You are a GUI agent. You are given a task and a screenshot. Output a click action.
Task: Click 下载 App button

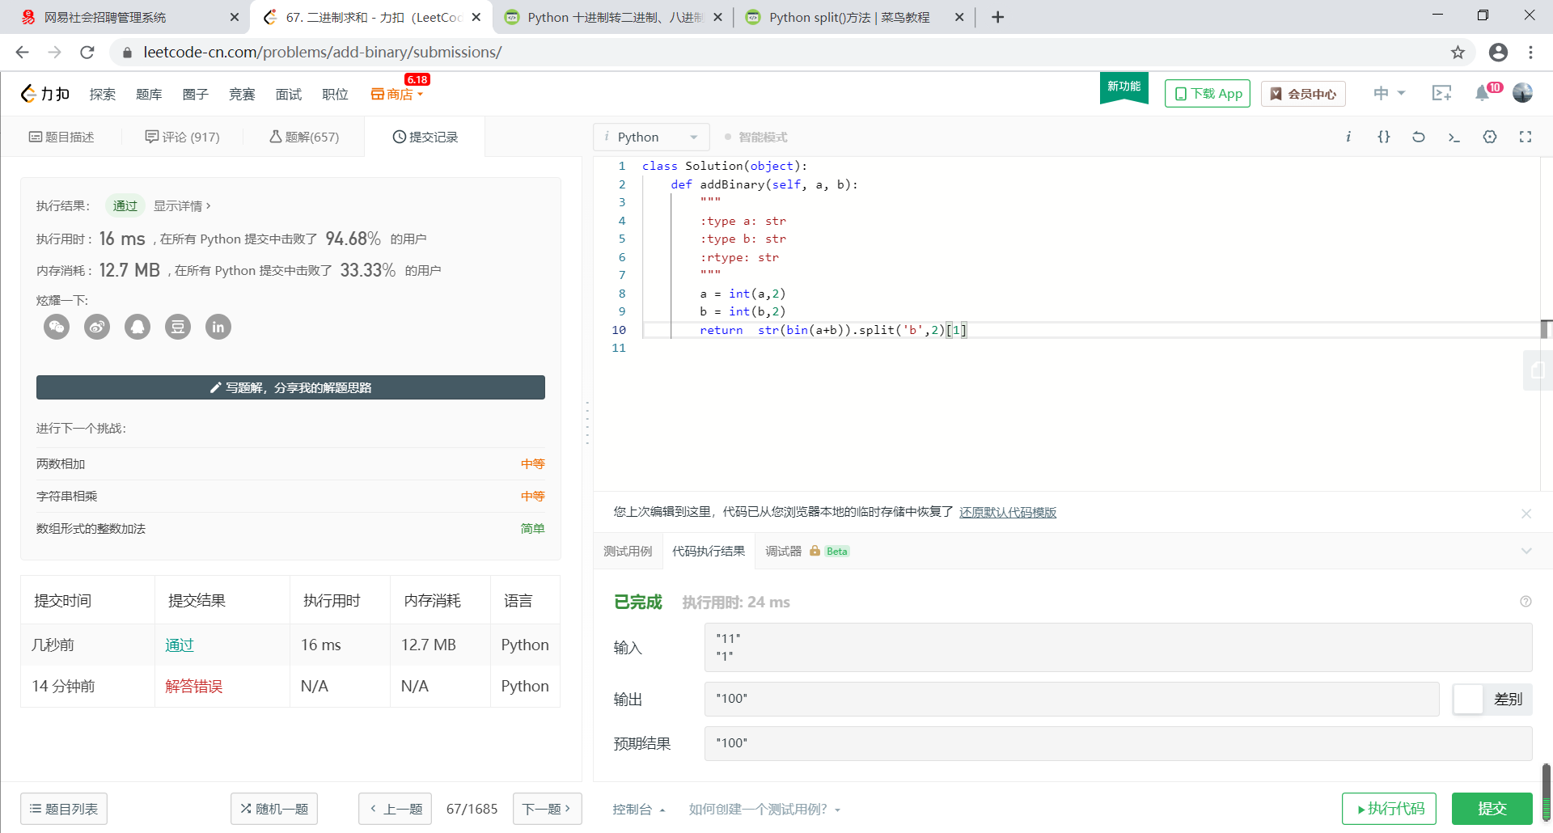(1208, 94)
